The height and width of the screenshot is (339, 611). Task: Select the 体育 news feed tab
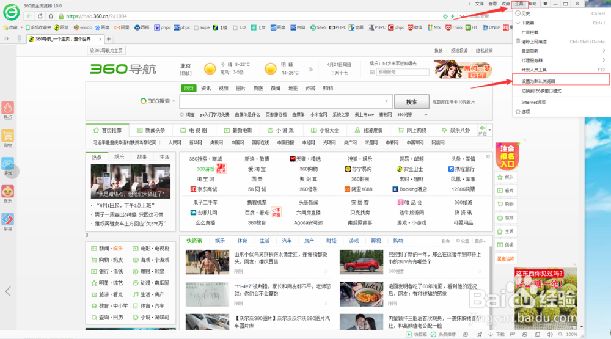tap(242, 241)
